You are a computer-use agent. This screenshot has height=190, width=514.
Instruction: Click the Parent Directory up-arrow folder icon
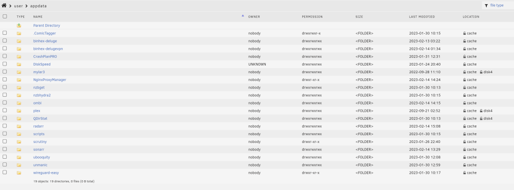tap(19, 26)
